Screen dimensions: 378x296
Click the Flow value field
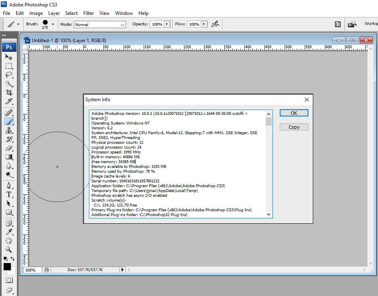click(194, 24)
